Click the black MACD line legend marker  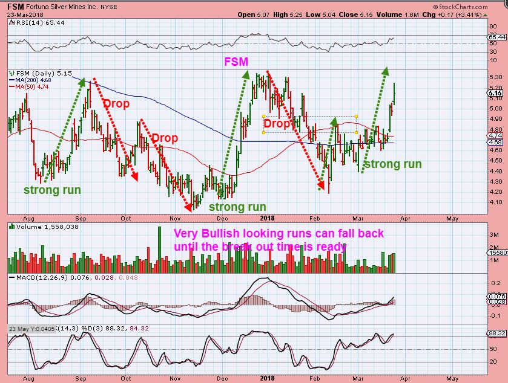12,278
